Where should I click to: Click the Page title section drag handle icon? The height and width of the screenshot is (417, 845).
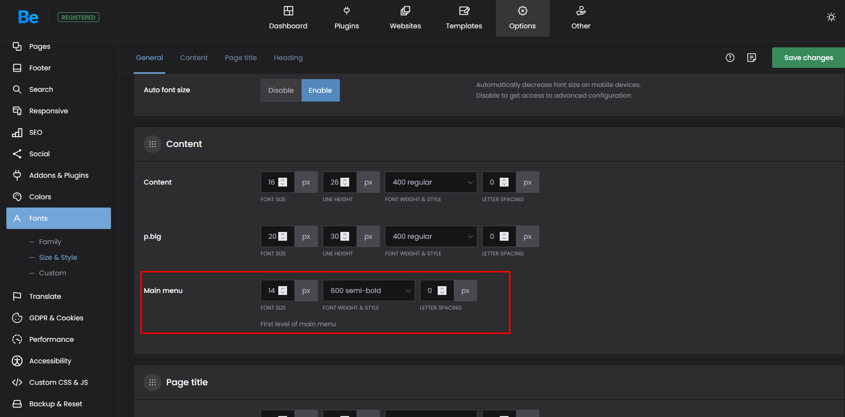153,382
